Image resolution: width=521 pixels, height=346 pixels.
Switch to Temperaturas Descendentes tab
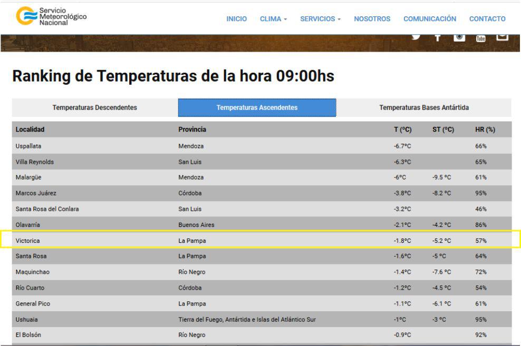pos(95,108)
